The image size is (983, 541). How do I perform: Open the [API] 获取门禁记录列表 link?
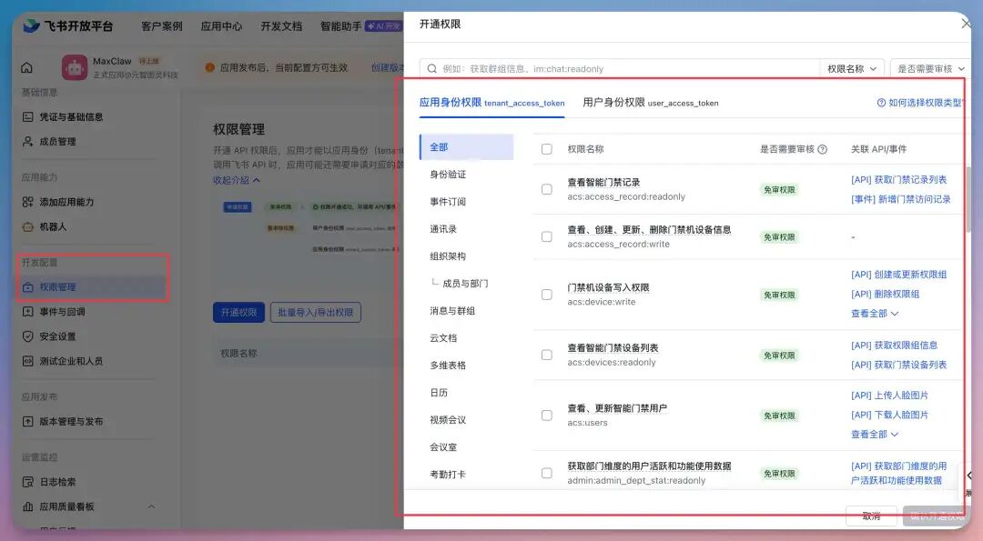tap(897, 180)
